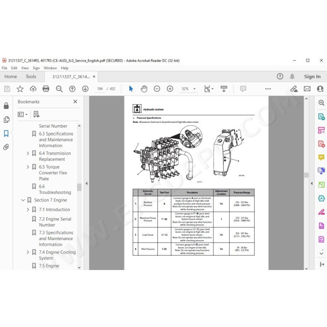Open the Comment tool in right pane
Image resolution: width=327 pixels, height=327 pixels.
click(321, 157)
